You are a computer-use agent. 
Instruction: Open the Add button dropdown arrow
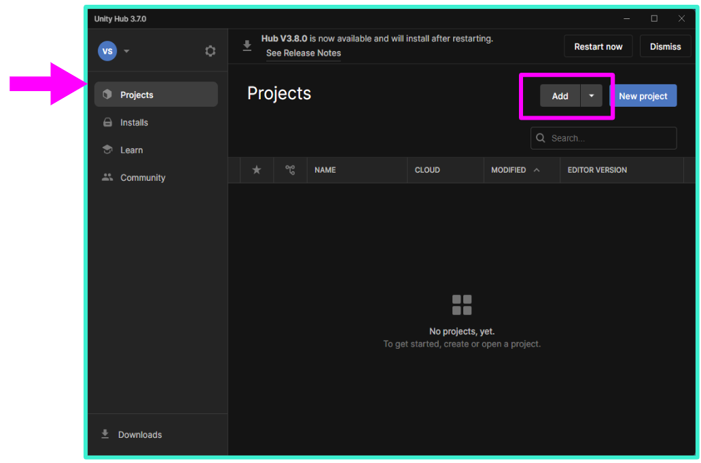point(591,96)
